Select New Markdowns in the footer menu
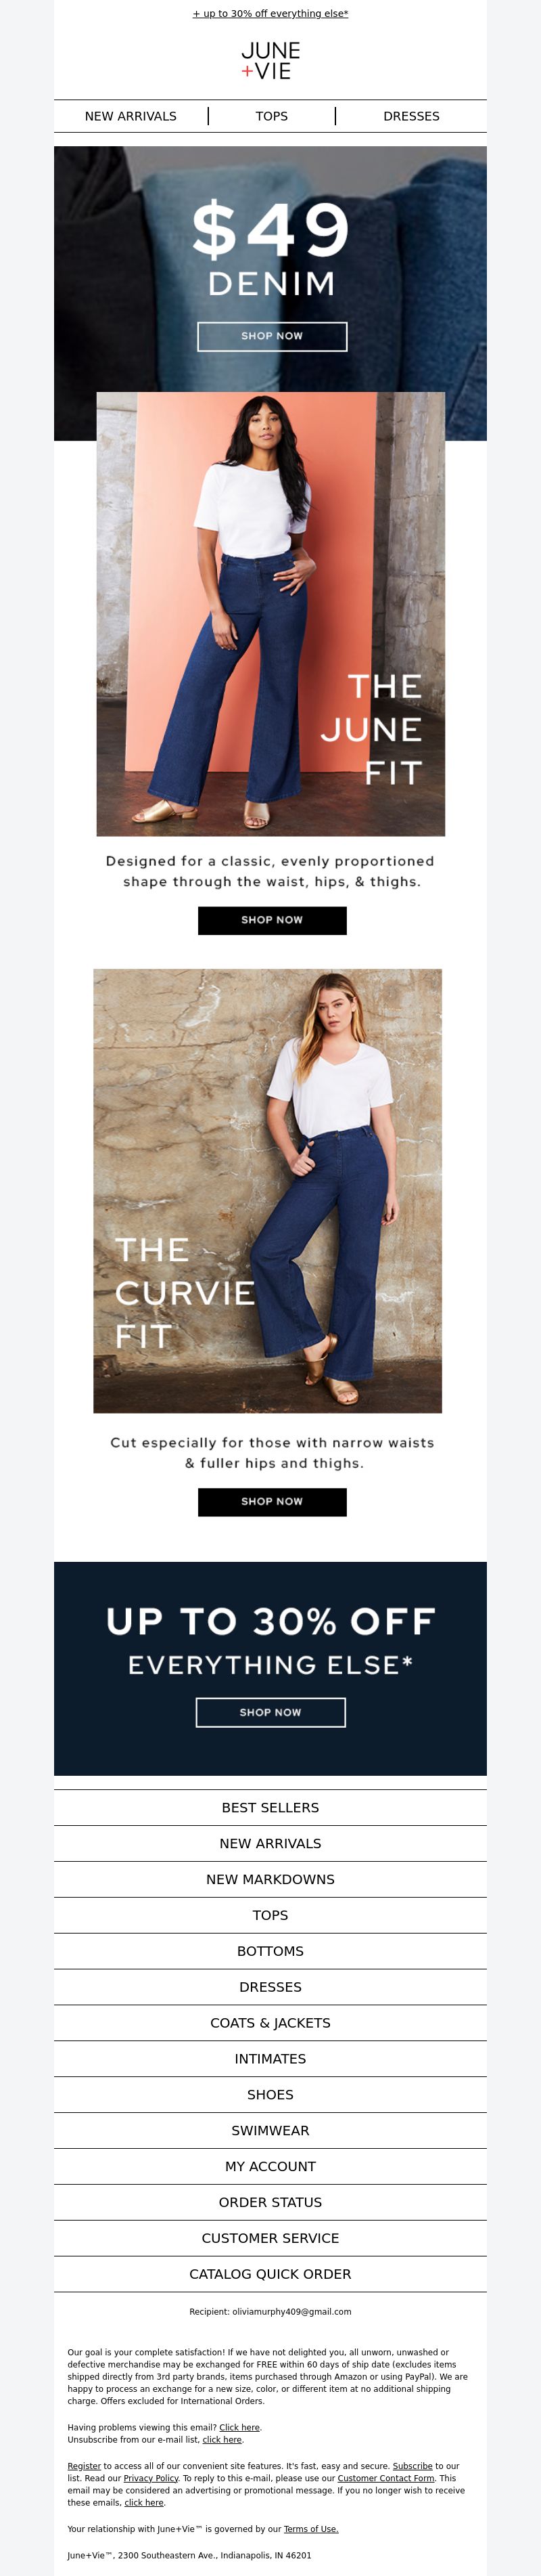The image size is (541, 2576). (x=270, y=1880)
